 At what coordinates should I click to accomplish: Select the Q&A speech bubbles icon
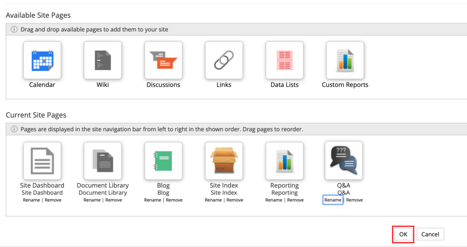pyautogui.click(x=344, y=160)
